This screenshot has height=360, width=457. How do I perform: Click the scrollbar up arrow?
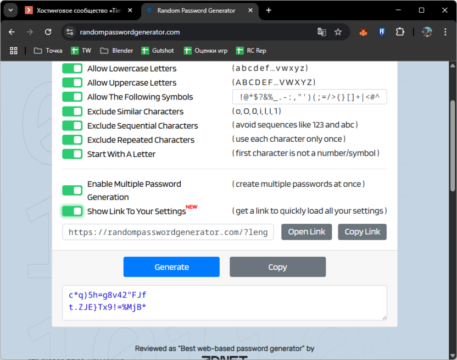[453, 65]
